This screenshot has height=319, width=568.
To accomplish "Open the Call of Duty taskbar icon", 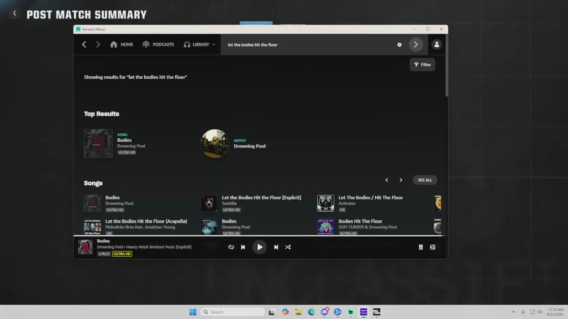I will pyautogui.click(x=377, y=312).
